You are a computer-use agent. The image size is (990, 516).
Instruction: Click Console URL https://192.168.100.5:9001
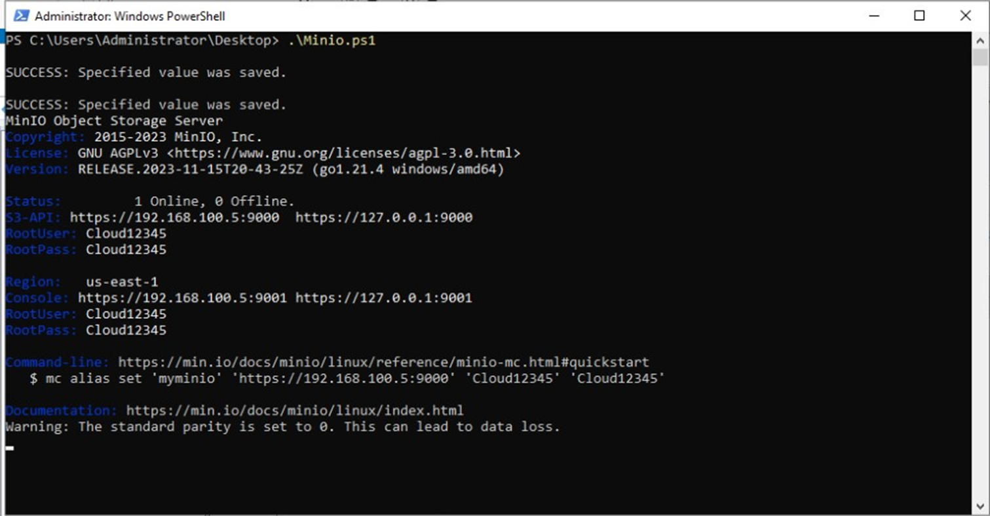click(183, 298)
